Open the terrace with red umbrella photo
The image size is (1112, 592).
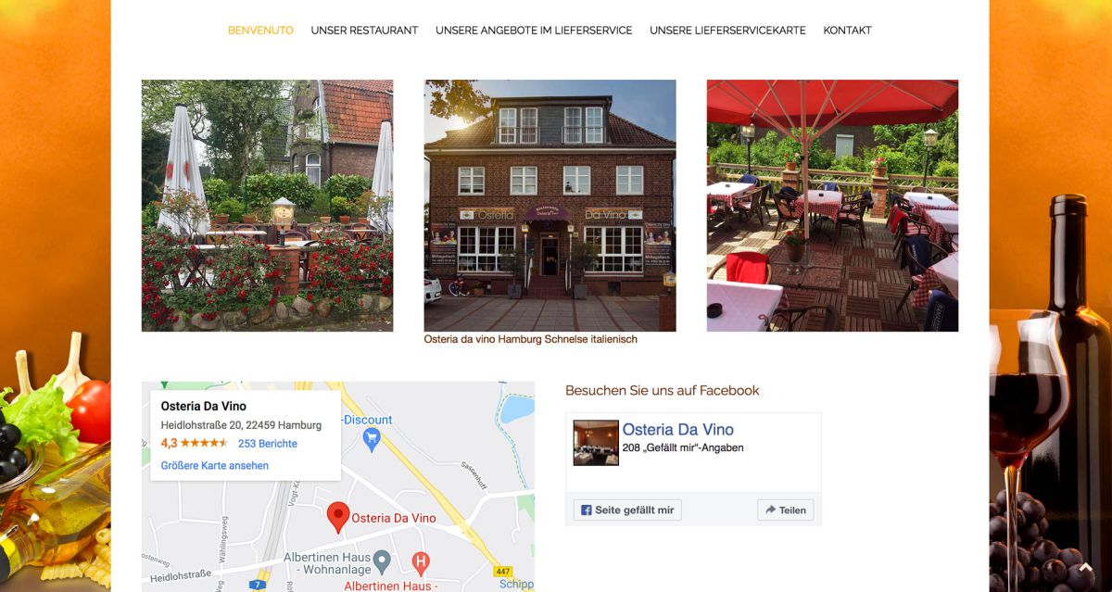(832, 206)
